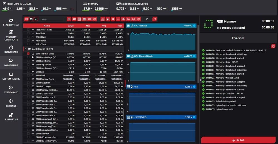Click the Combined header in results panel
The height and width of the screenshot is (144, 278).
238,38
